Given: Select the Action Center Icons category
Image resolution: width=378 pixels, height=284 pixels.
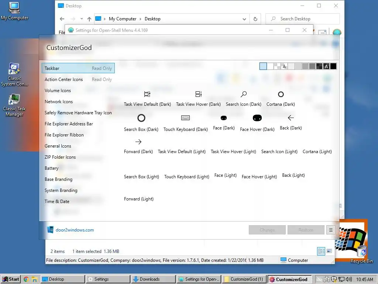Looking at the screenshot, I should (78, 80).
